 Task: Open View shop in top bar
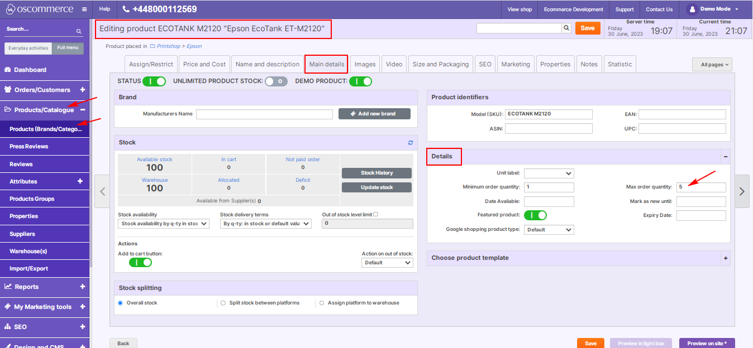point(520,9)
